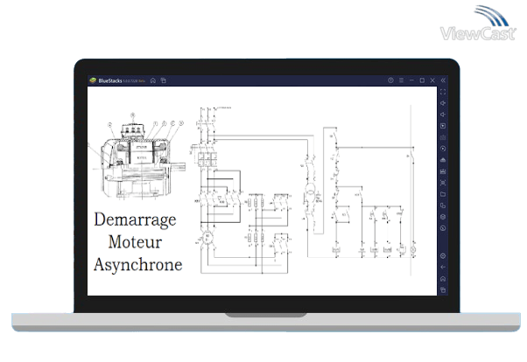Open the multi-instance stack icon in side toolbar
Viewport: 527px width, 362px height.
[x=443, y=217]
